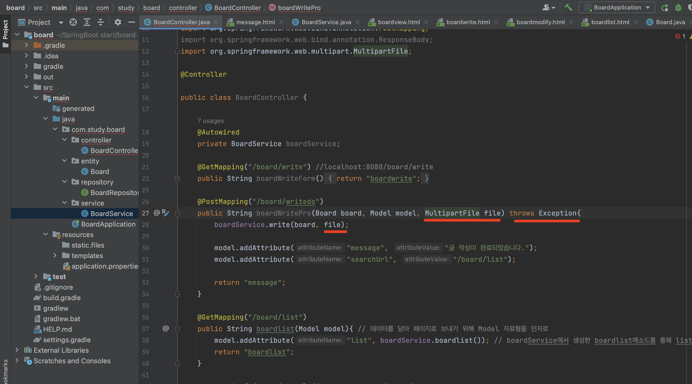The image size is (692, 384).
Task: Fold the boardlist method at line 37
Action: click(177, 329)
